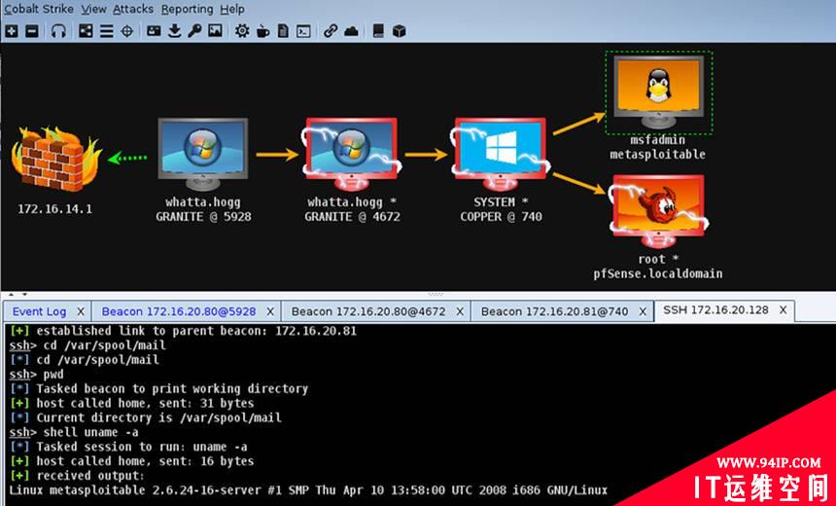Click the 'received output:' console line
The image size is (836, 506).
[77, 475]
